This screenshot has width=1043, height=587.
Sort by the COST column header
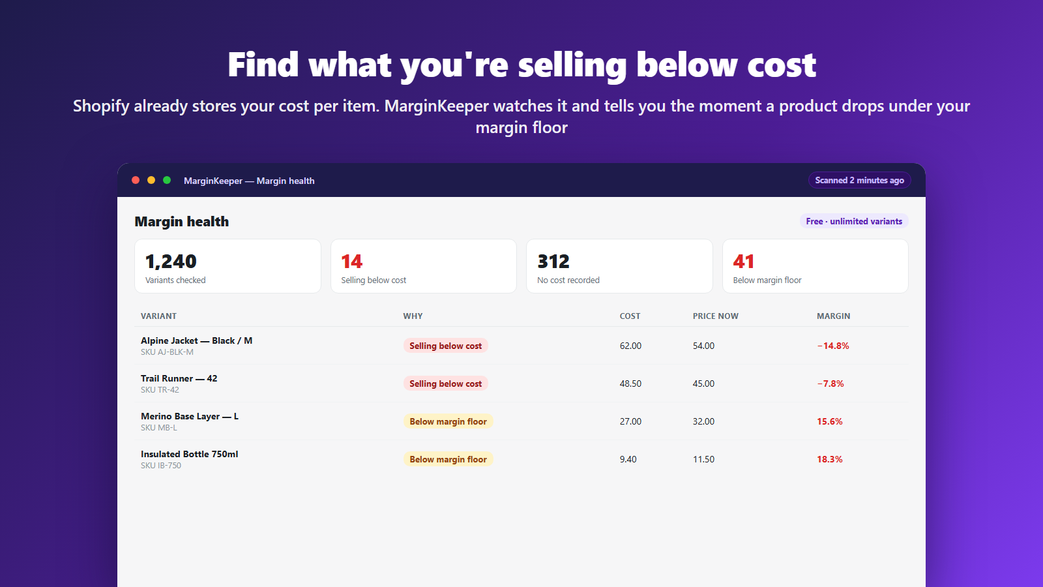[x=630, y=316]
